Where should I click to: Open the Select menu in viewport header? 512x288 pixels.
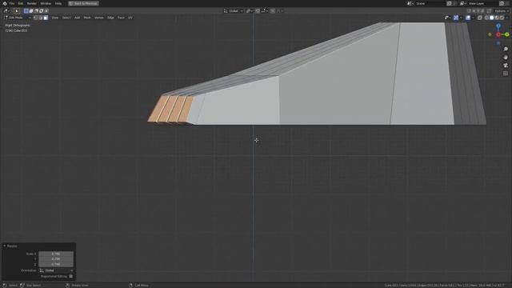pyautogui.click(x=66, y=18)
